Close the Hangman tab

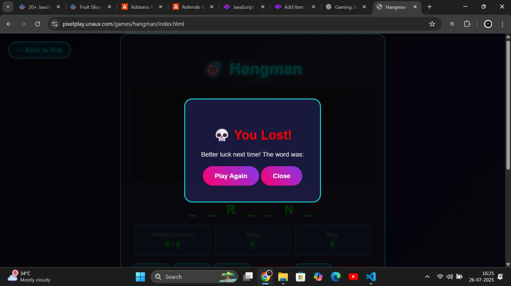click(415, 7)
